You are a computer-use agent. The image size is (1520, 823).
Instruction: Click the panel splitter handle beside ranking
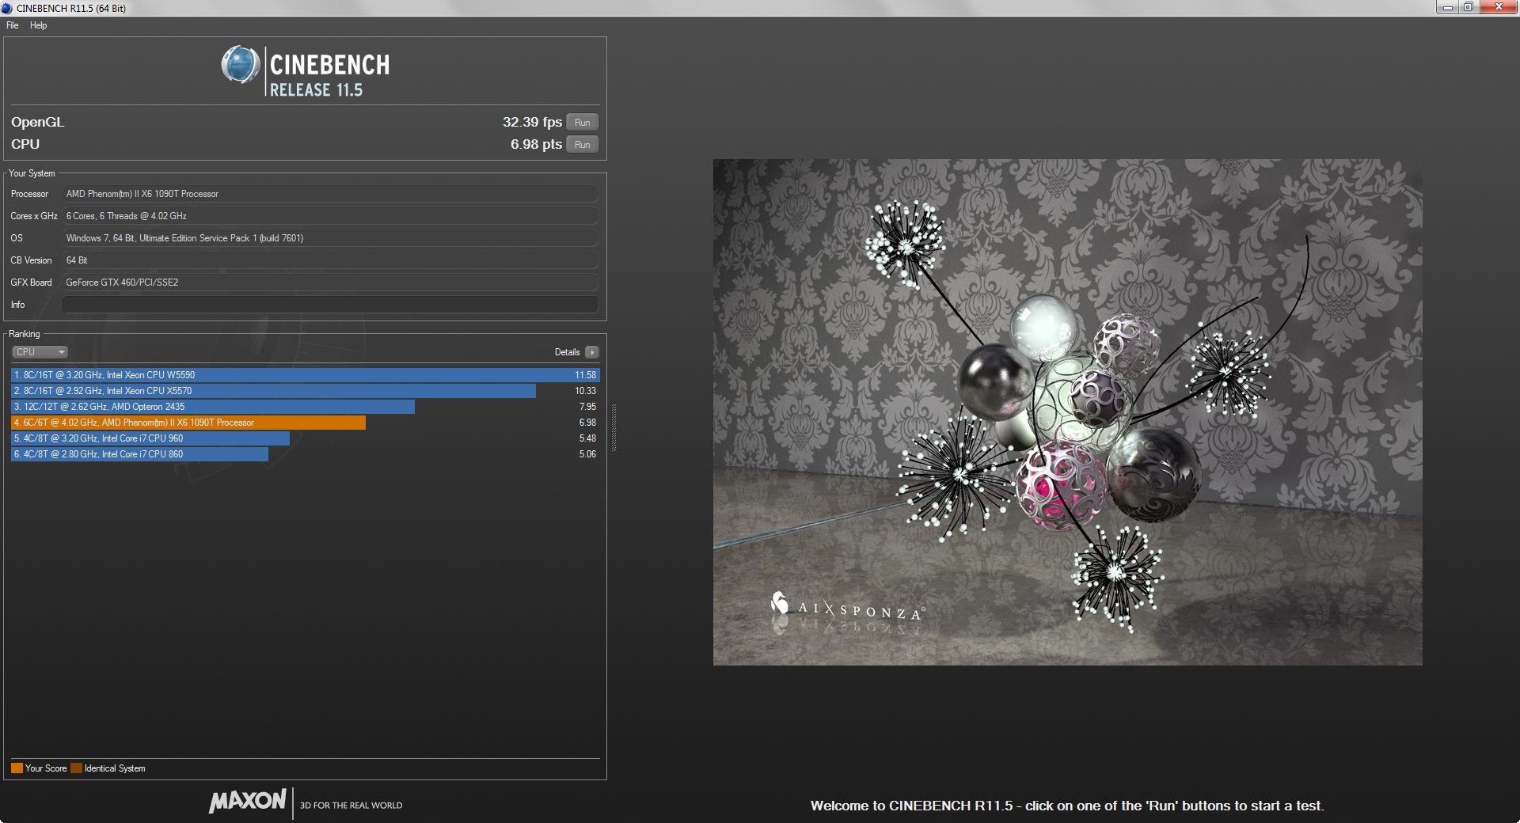tap(614, 427)
